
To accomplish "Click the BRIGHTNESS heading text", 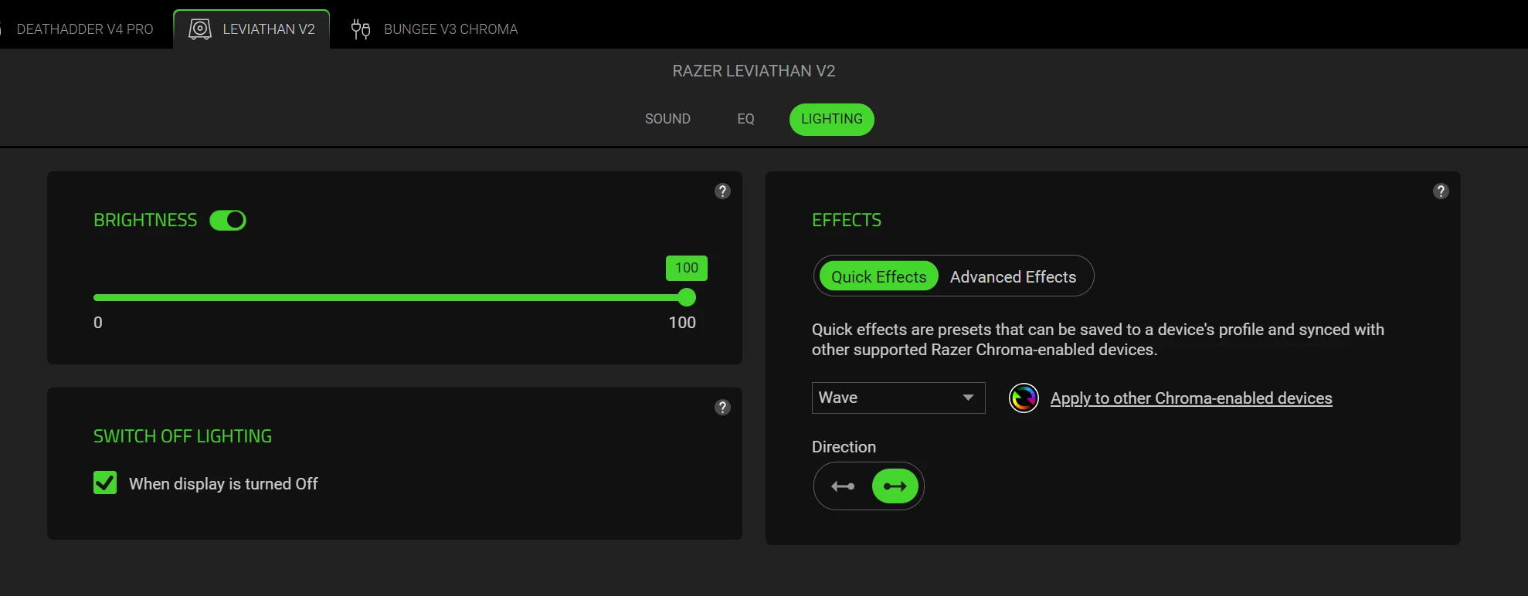I will point(145,220).
